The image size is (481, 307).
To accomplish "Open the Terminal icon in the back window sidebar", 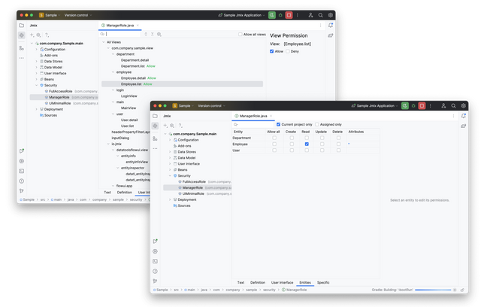I will 22,171.
